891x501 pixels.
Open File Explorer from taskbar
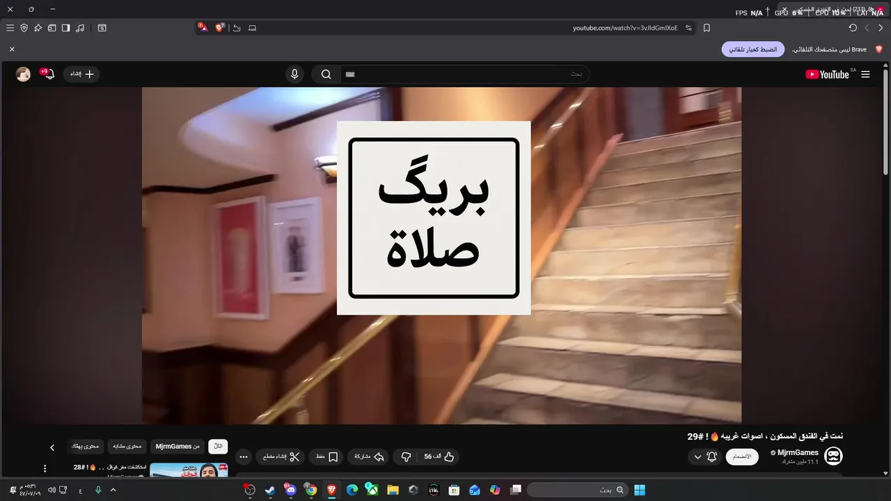click(393, 490)
